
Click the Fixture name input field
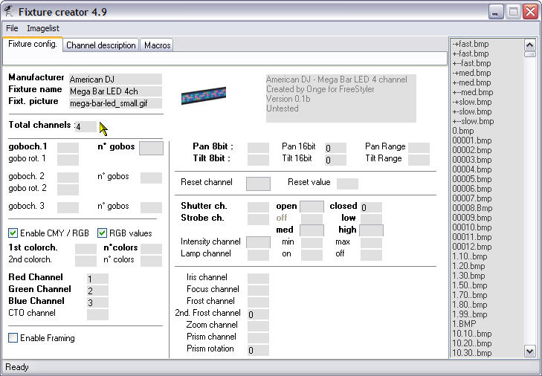115,91
